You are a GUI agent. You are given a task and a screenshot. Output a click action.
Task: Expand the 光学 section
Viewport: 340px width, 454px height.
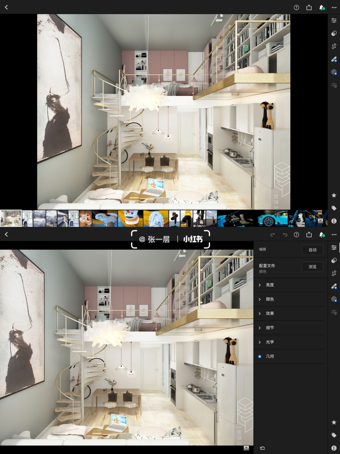click(x=270, y=342)
